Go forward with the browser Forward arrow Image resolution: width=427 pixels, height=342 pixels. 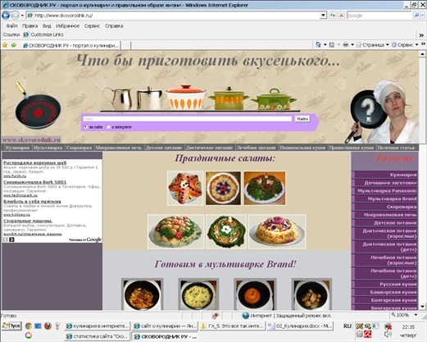point(15,16)
